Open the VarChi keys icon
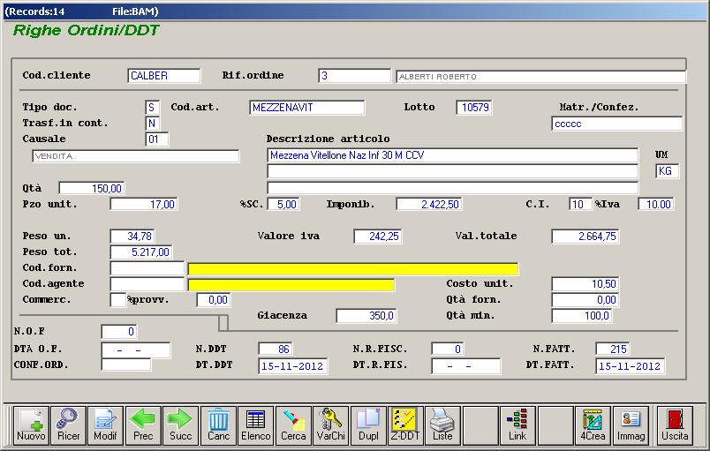The image size is (710, 451). click(330, 425)
